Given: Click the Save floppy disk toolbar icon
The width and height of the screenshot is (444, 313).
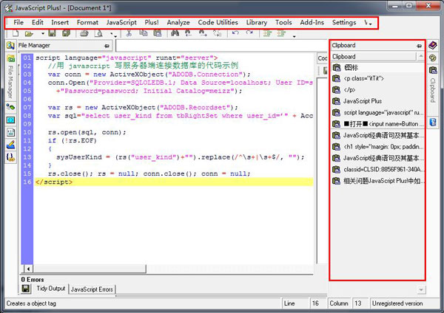Looking at the screenshot, I should coord(52,33).
